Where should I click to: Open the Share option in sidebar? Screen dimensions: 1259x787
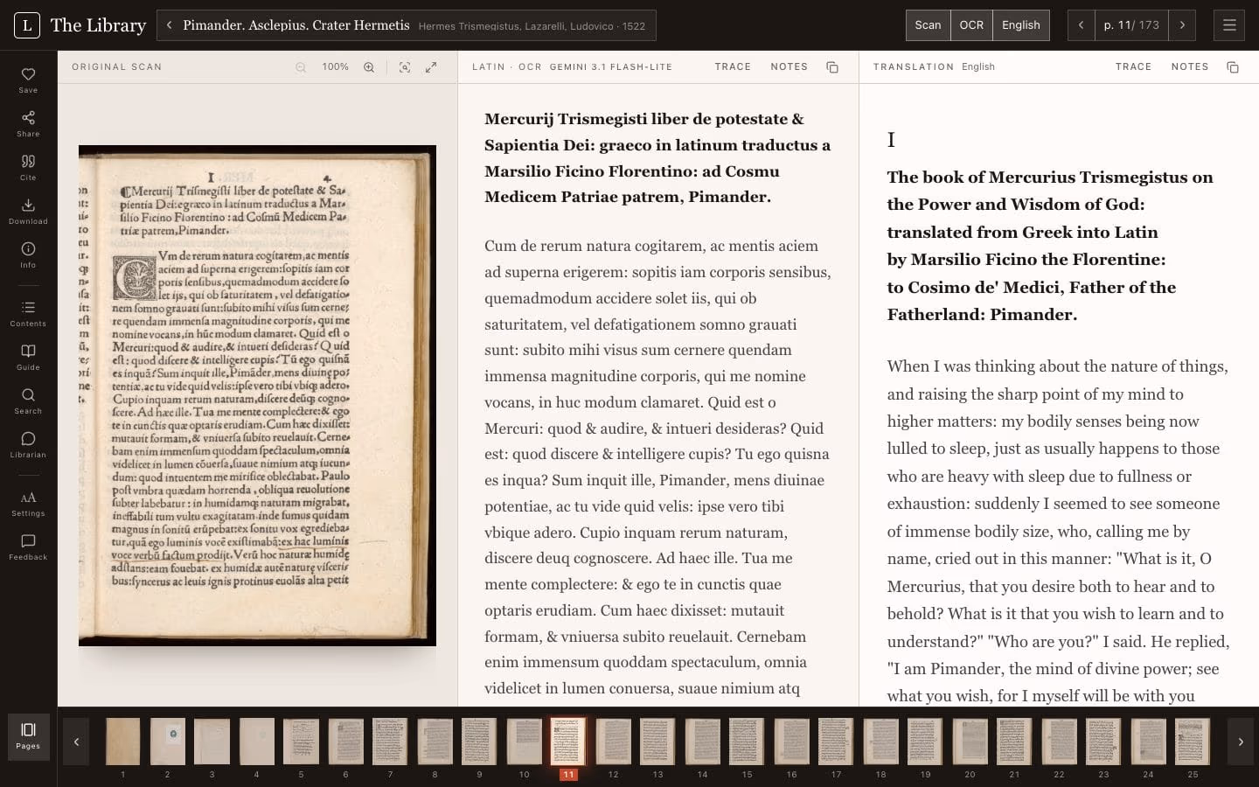pyautogui.click(x=28, y=123)
